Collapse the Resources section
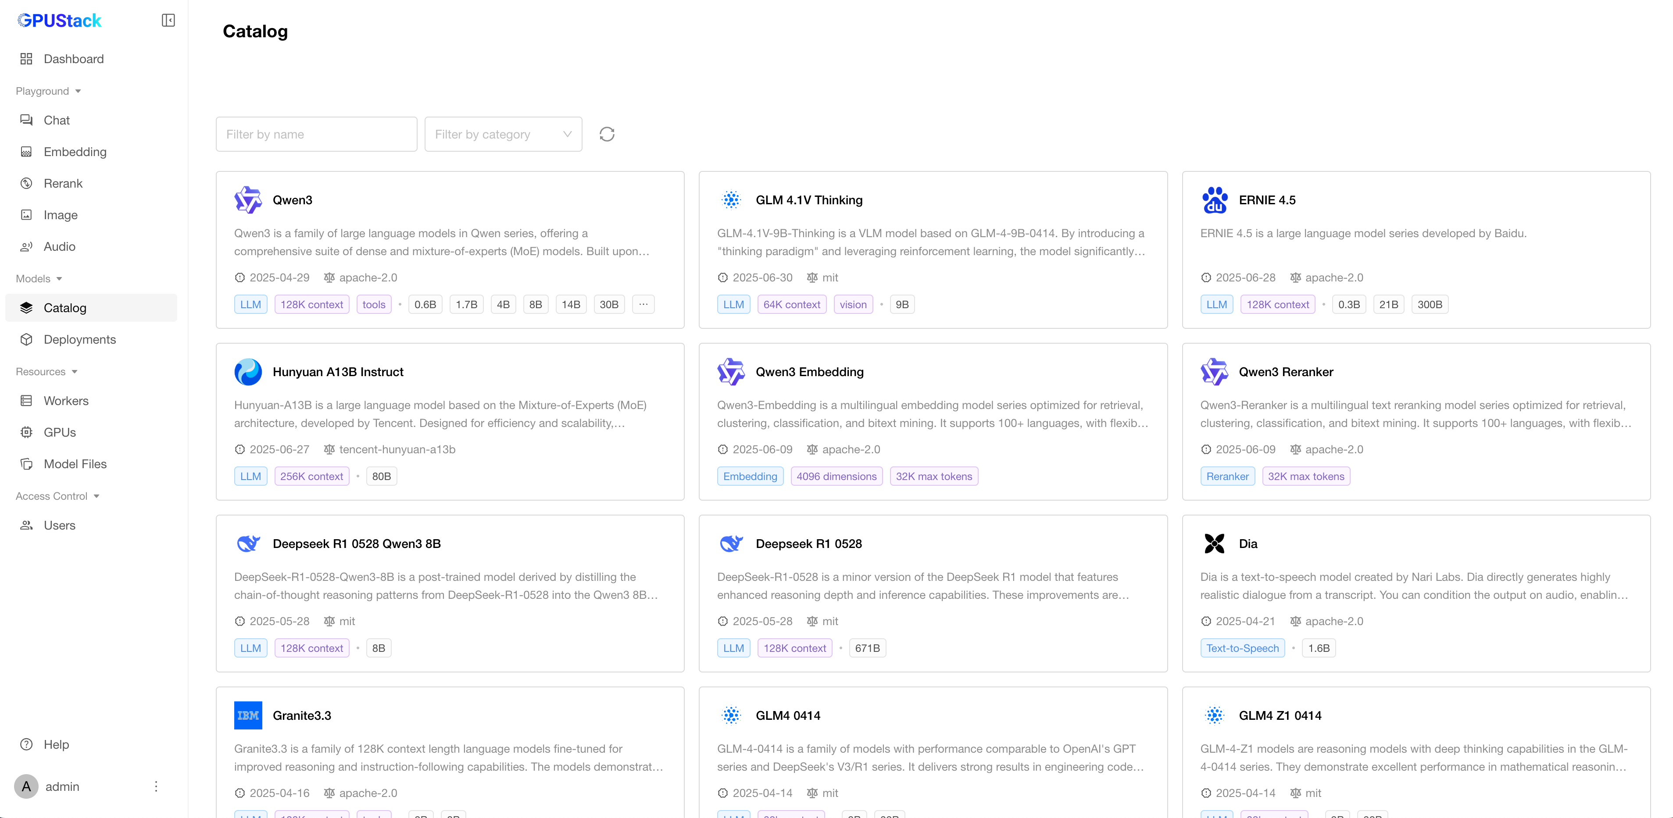Screen dimensions: 1673x818 47,371
